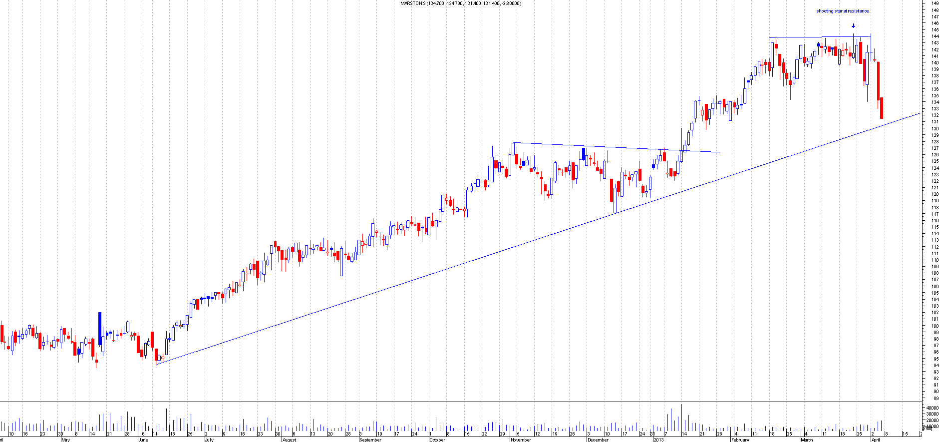Click the May label on the date axis
The image size is (940, 442).
(x=65, y=440)
